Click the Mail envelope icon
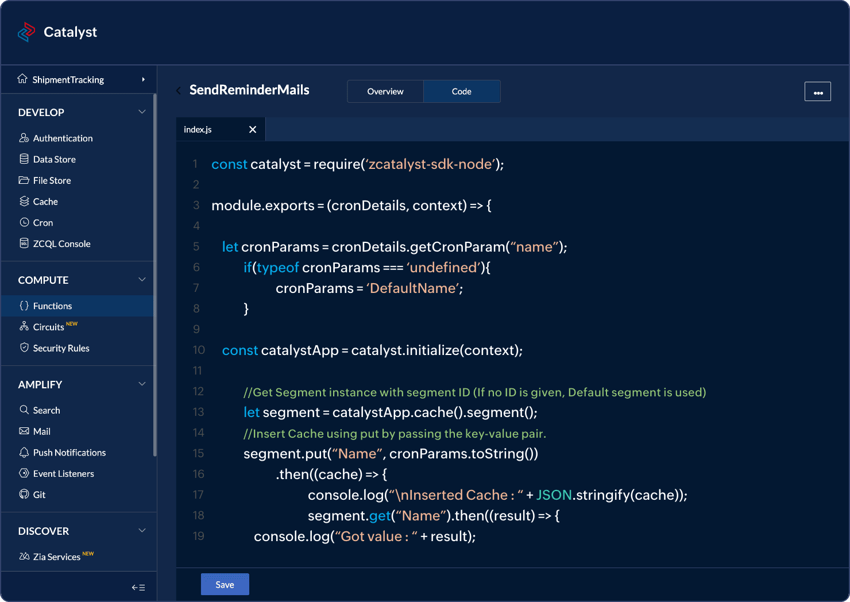 coord(24,431)
